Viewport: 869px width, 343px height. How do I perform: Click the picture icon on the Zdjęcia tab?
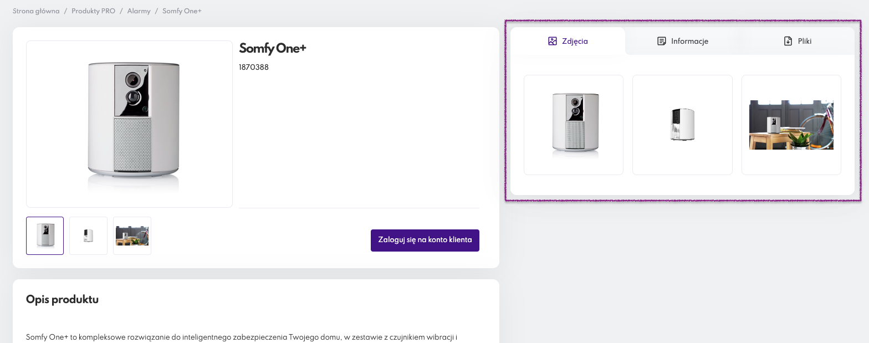coord(552,41)
